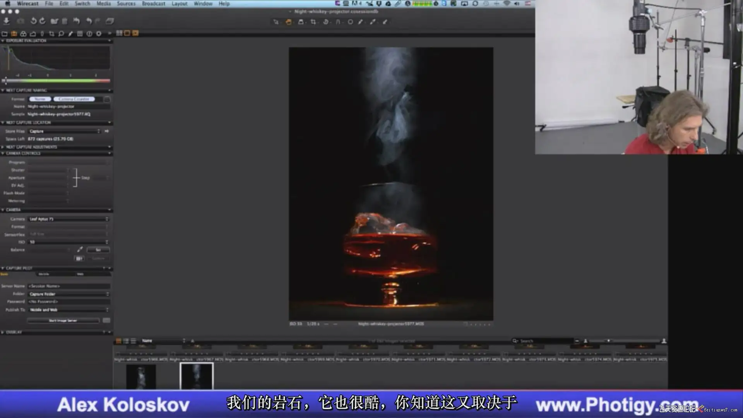The image size is (743, 418).
Task: Open the Publish To dropdown
Action: click(68, 310)
